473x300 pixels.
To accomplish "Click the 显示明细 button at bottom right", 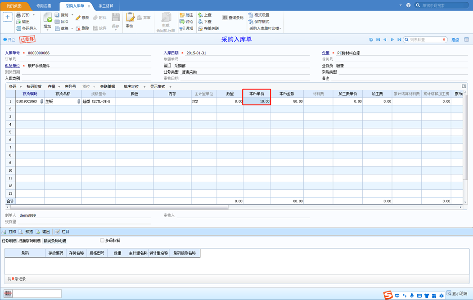I will click(457, 293).
